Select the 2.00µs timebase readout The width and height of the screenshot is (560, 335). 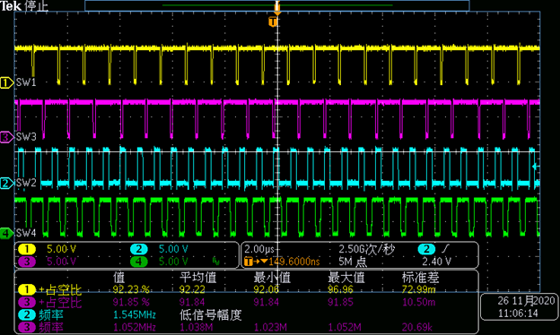point(259,249)
